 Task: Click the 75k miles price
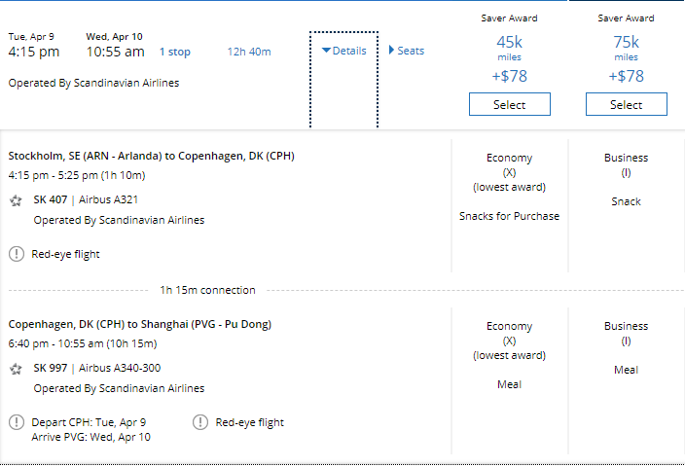coord(626,42)
